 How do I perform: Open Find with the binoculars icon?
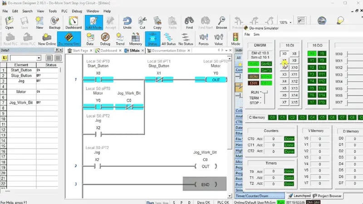pyautogui.click(x=189, y=23)
